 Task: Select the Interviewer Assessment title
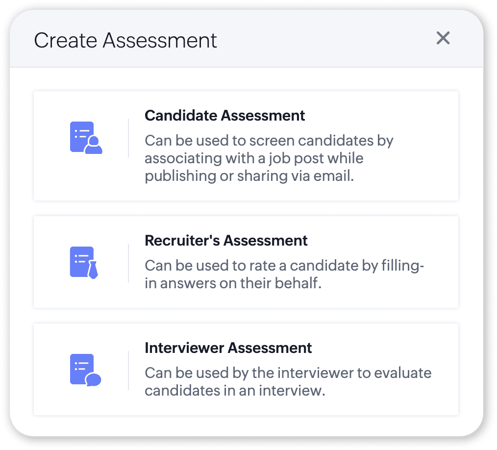(x=228, y=348)
